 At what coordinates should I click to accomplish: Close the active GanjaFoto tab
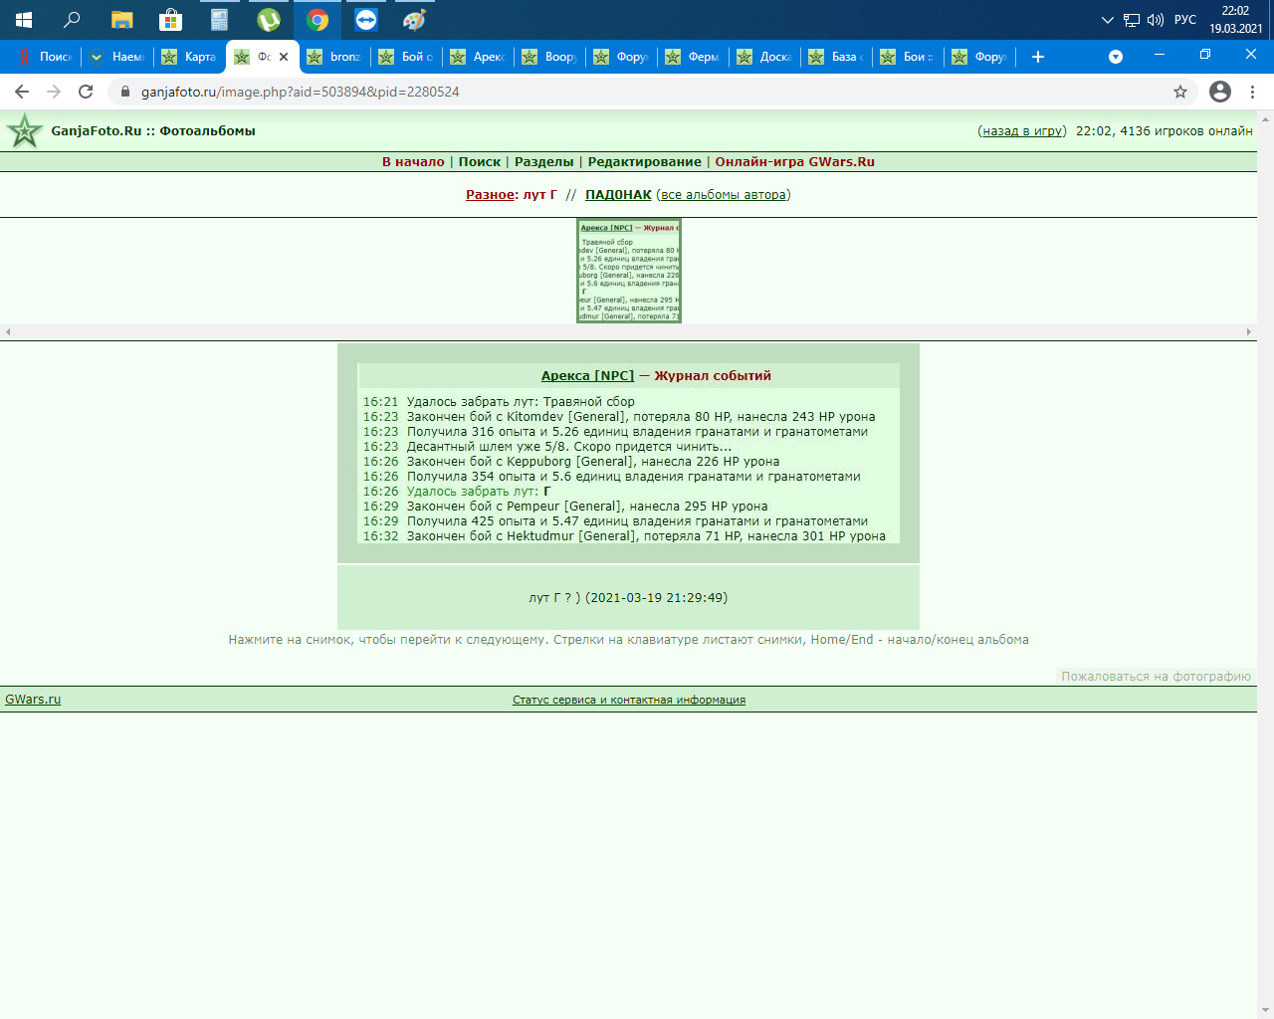pos(284,57)
